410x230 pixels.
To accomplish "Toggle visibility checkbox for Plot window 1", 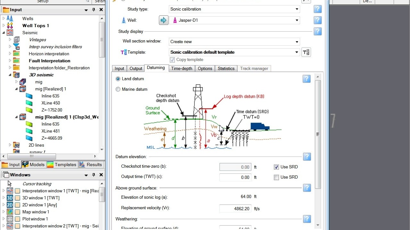I will (17, 219).
